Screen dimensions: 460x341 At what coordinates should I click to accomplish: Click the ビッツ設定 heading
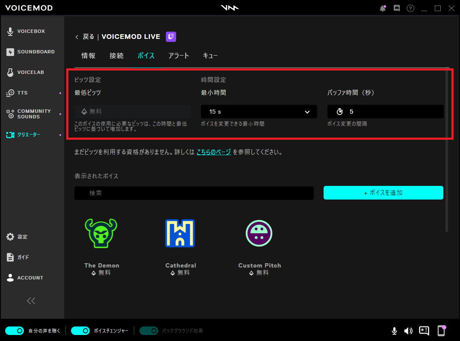[88, 80]
